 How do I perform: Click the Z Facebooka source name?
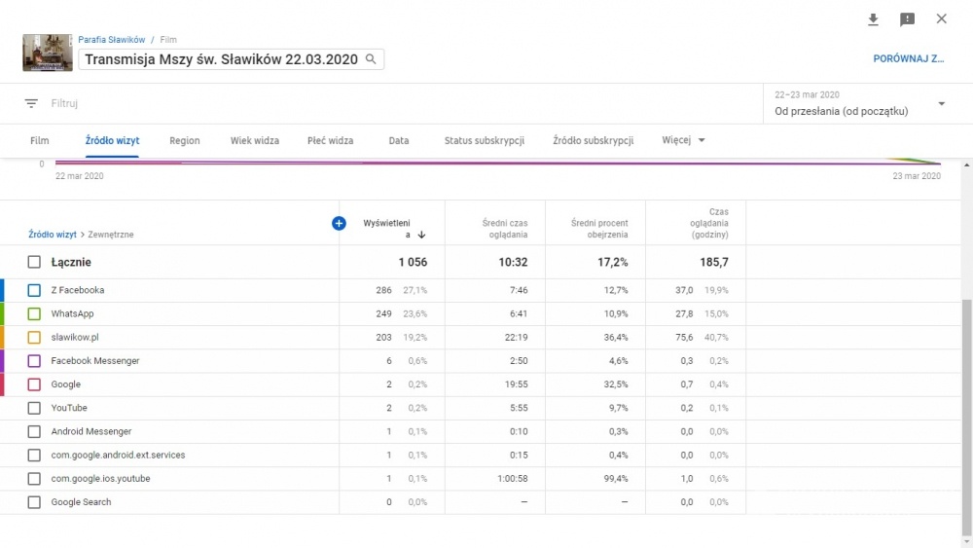(78, 290)
